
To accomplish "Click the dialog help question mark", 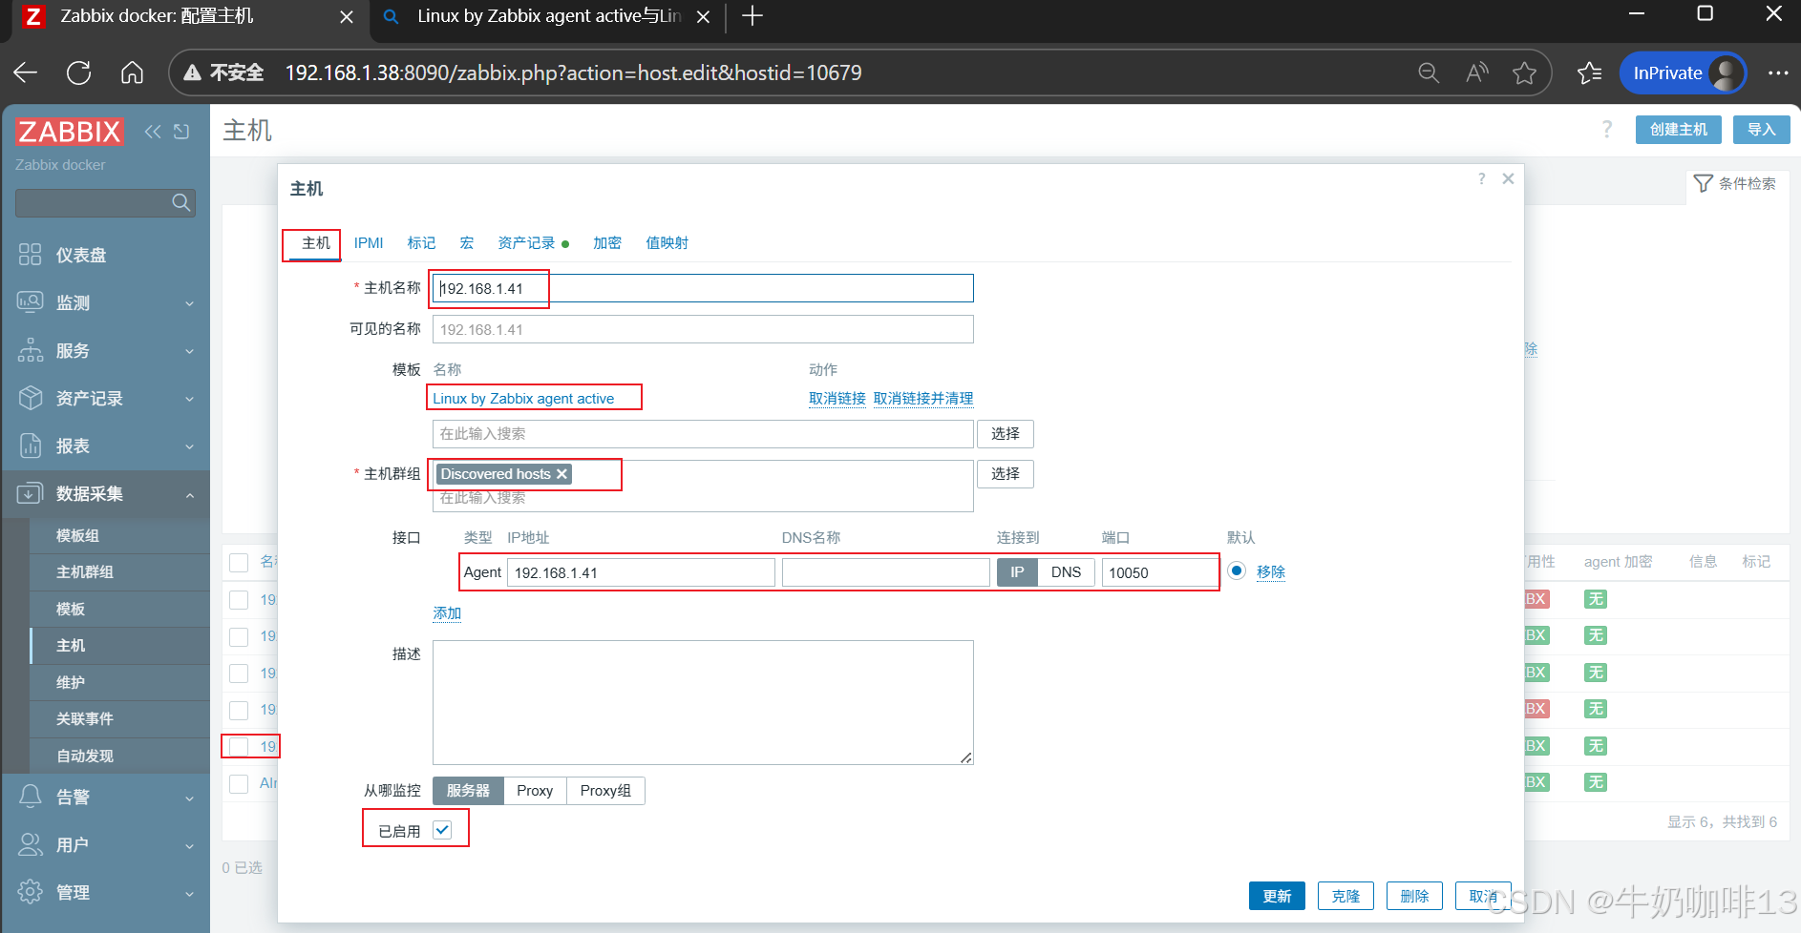I will pos(1481,178).
